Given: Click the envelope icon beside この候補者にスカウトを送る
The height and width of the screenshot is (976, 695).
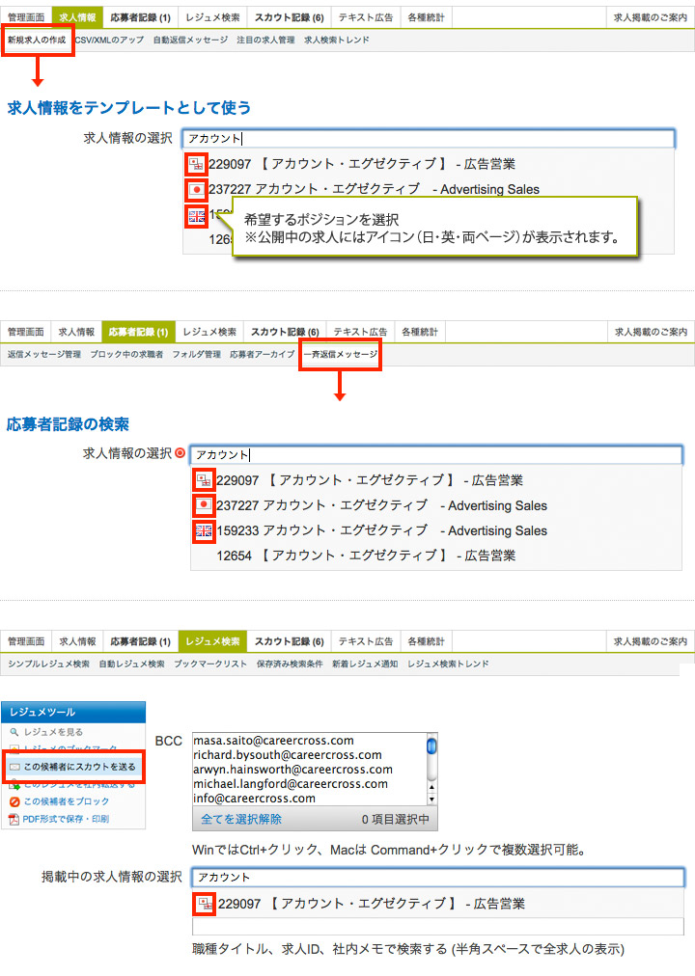Looking at the screenshot, I should click(x=14, y=767).
